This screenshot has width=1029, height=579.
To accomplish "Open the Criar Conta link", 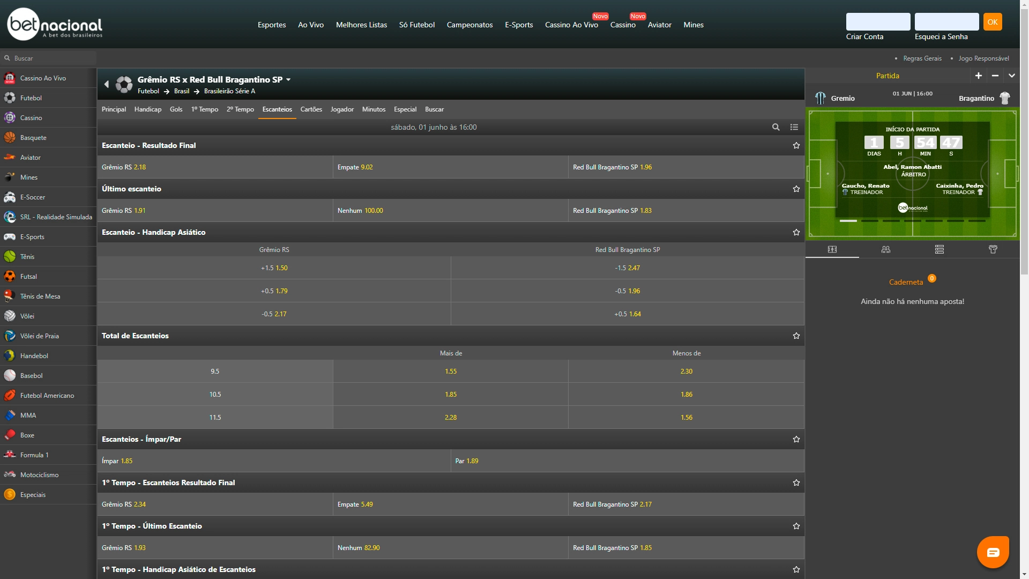I will click(864, 36).
